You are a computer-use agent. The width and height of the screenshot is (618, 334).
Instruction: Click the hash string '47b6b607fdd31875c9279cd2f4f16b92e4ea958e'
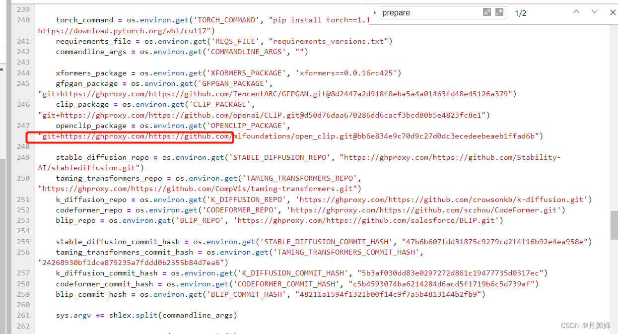pyautogui.click(x=496, y=242)
